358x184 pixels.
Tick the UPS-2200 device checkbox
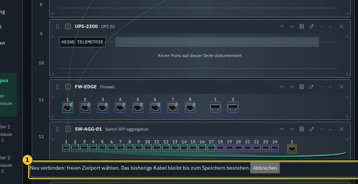coord(68,26)
